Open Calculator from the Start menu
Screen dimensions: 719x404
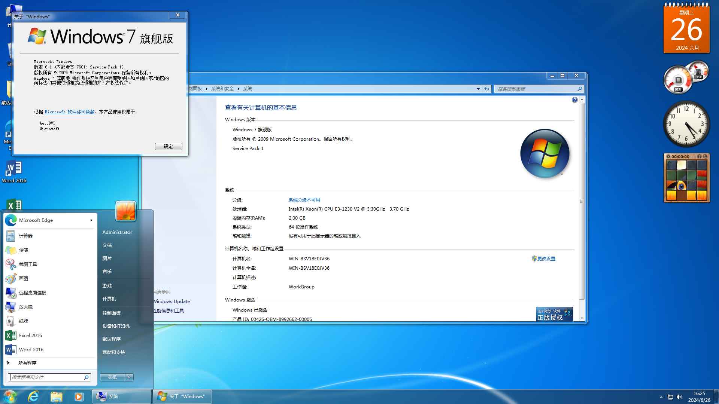point(25,236)
